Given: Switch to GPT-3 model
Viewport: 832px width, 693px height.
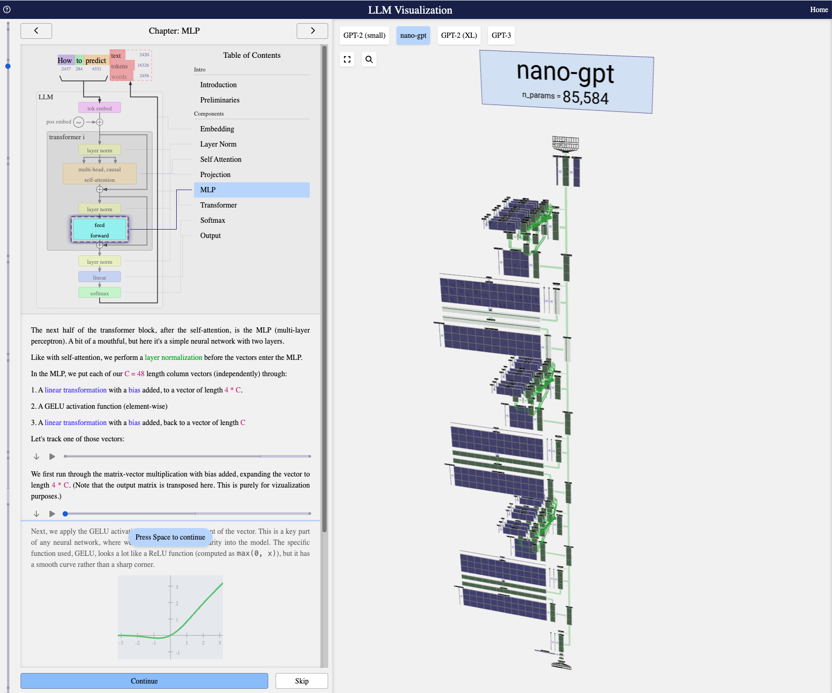Looking at the screenshot, I should (501, 36).
